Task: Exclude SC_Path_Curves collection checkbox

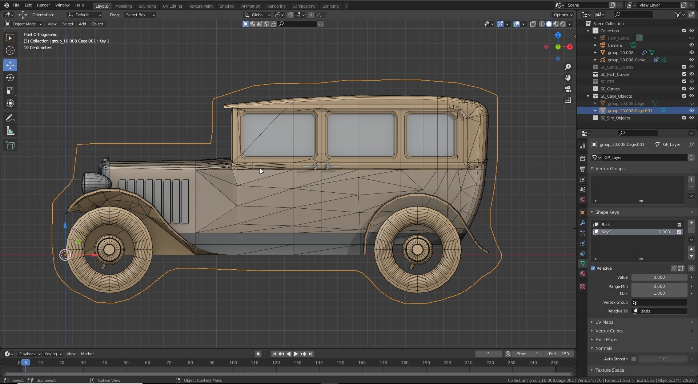Action: [684, 74]
